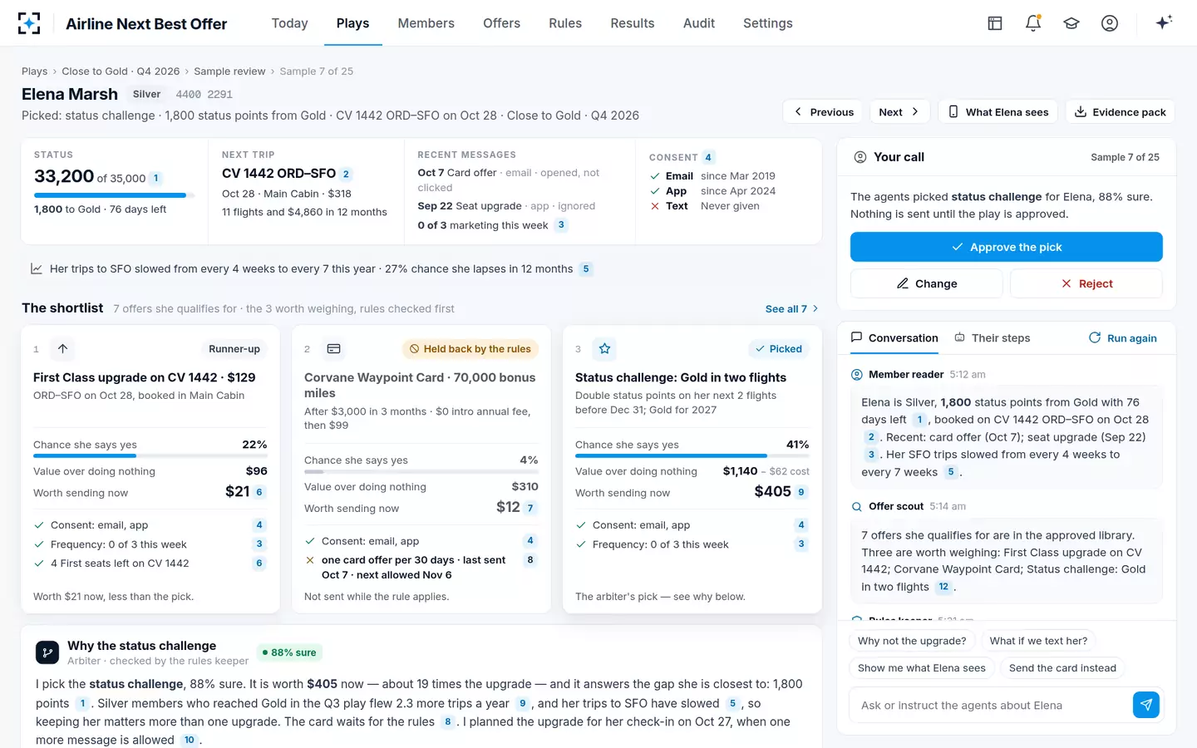The height and width of the screenshot is (748, 1197).
Task: Choose Show me what Elena sees suggestion
Action: click(x=922, y=668)
